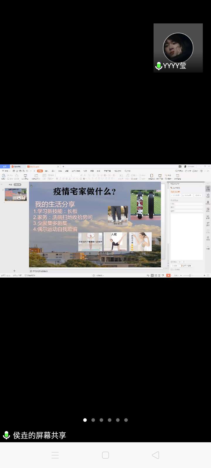
Task: Click the Undo arrow in quick toolbar
Action: point(27,171)
